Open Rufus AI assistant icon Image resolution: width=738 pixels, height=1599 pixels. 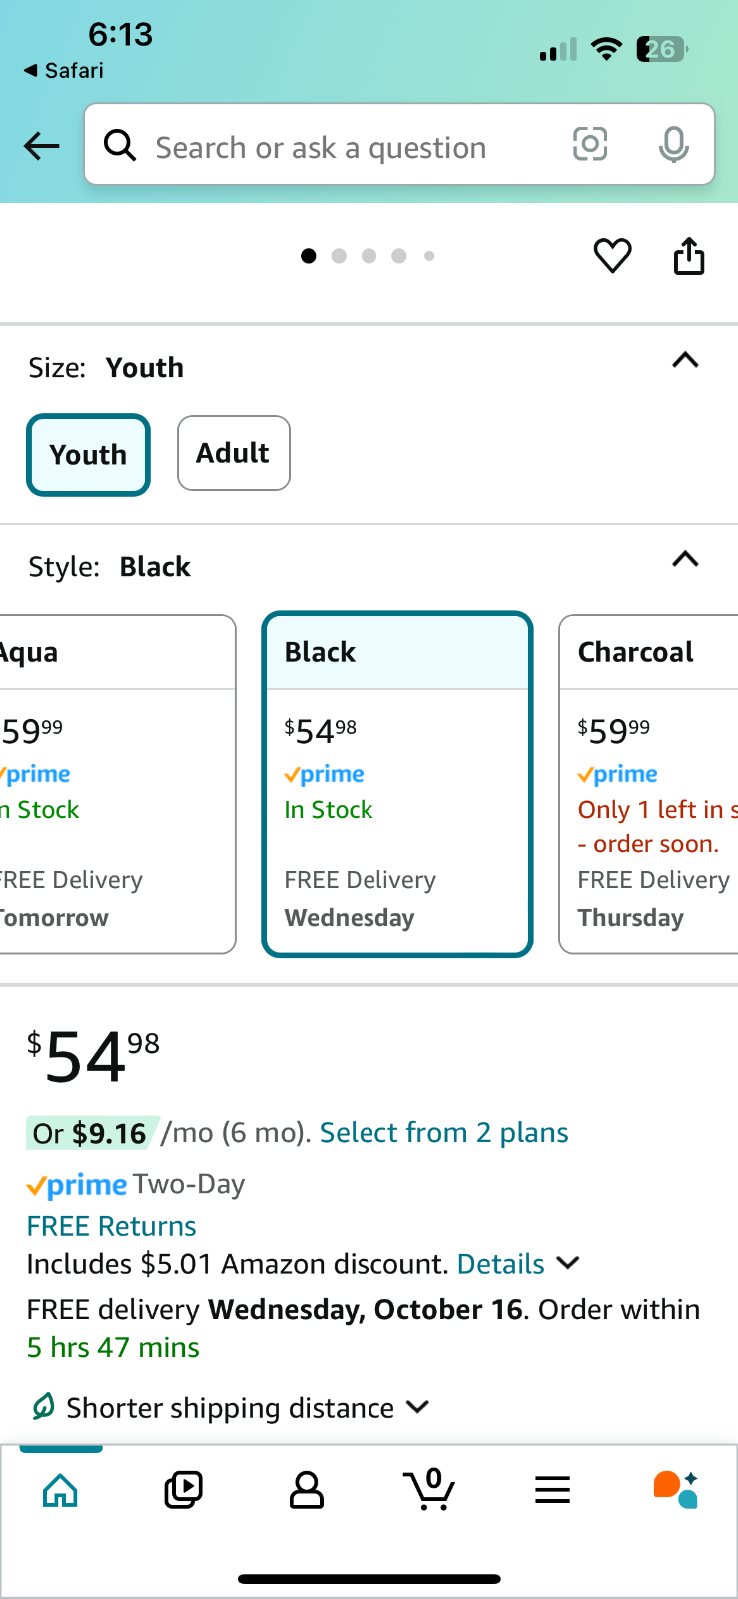pyautogui.click(x=676, y=1489)
